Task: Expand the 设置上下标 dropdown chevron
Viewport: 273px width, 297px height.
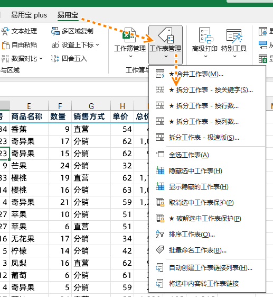Action: [x=98, y=45]
